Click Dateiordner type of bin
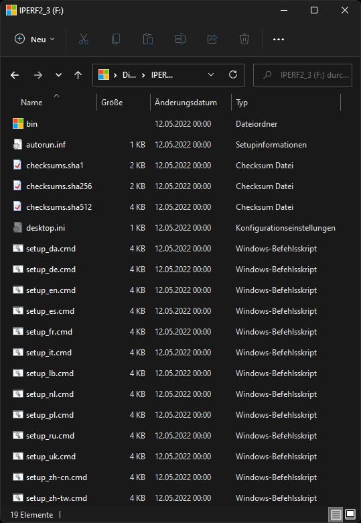The width and height of the screenshot is (361, 523). (257, 124)
